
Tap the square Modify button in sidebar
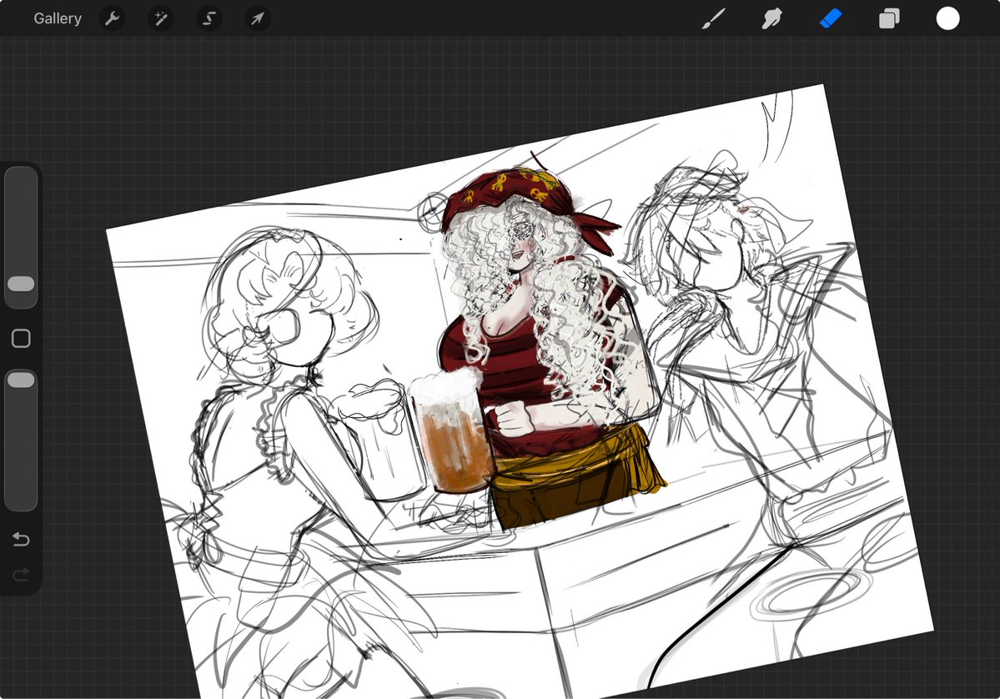pyautogui.click(x=21, y=338)
